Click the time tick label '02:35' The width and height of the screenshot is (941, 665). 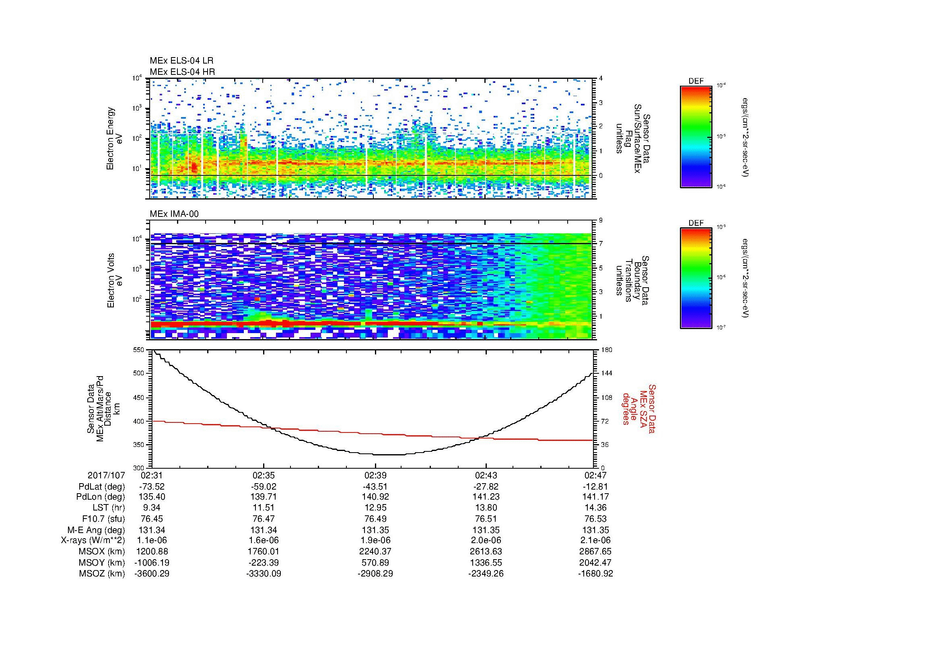[264, 476]
